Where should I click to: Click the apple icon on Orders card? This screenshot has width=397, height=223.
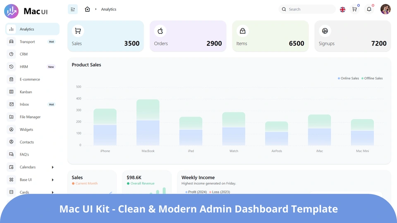click(160, 31)
